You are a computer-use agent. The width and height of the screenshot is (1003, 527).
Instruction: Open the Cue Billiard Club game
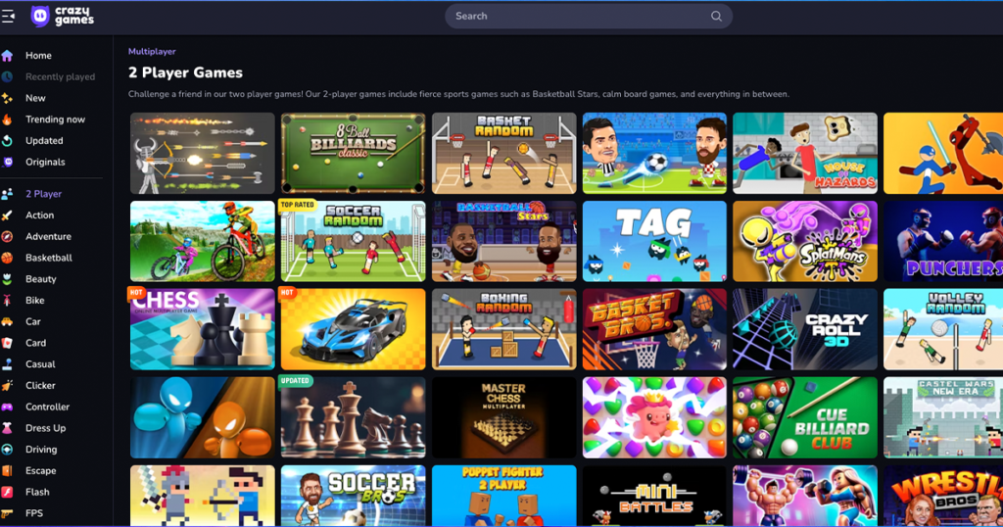tap(805, 417)
